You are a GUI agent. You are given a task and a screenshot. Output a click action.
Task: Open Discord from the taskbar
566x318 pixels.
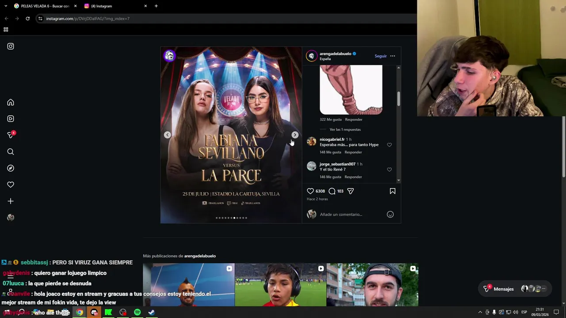click(94, 312)
